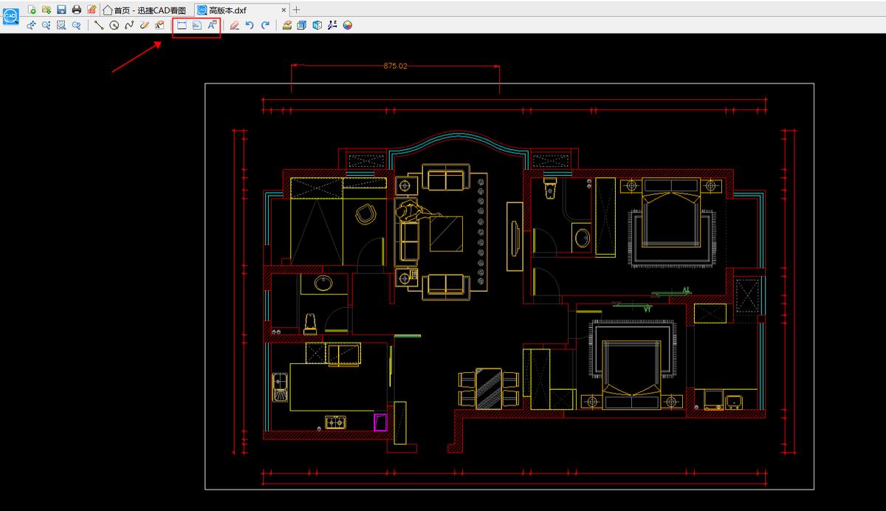Viewport: 886px width, 511px height.
Task: Undo the last action
Action: (250, 25)
